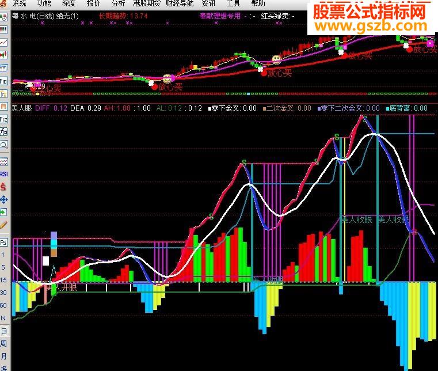Select the 日 daily period
The height and width of the screenshot is (371, 438).
click(3, 331)
